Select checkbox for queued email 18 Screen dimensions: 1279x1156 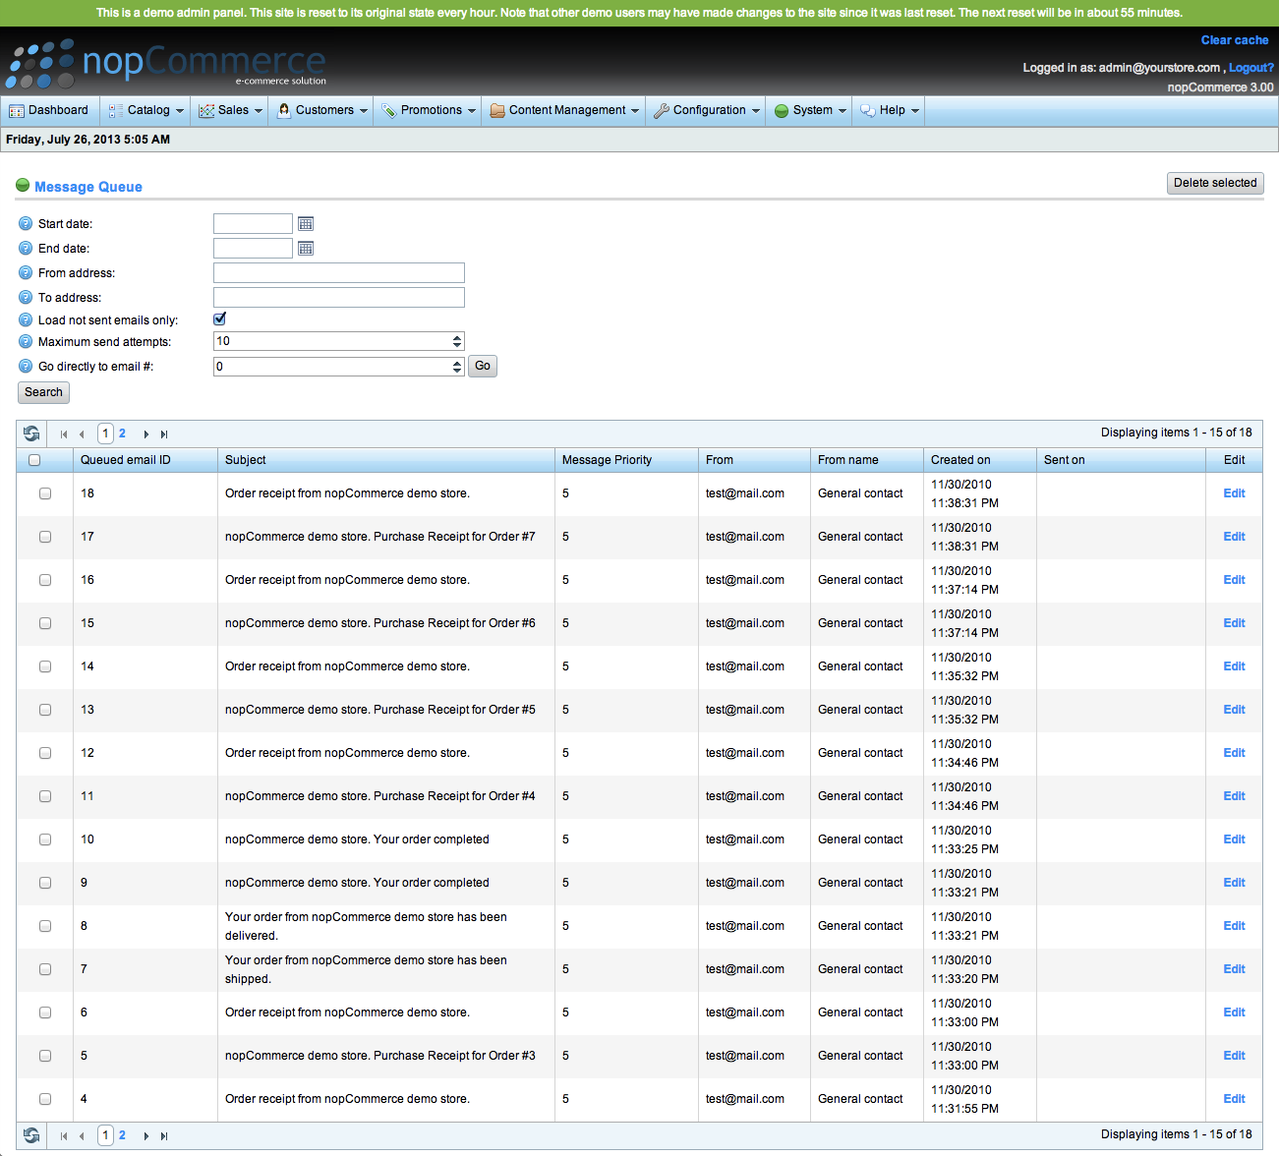(x=45, y=493)
